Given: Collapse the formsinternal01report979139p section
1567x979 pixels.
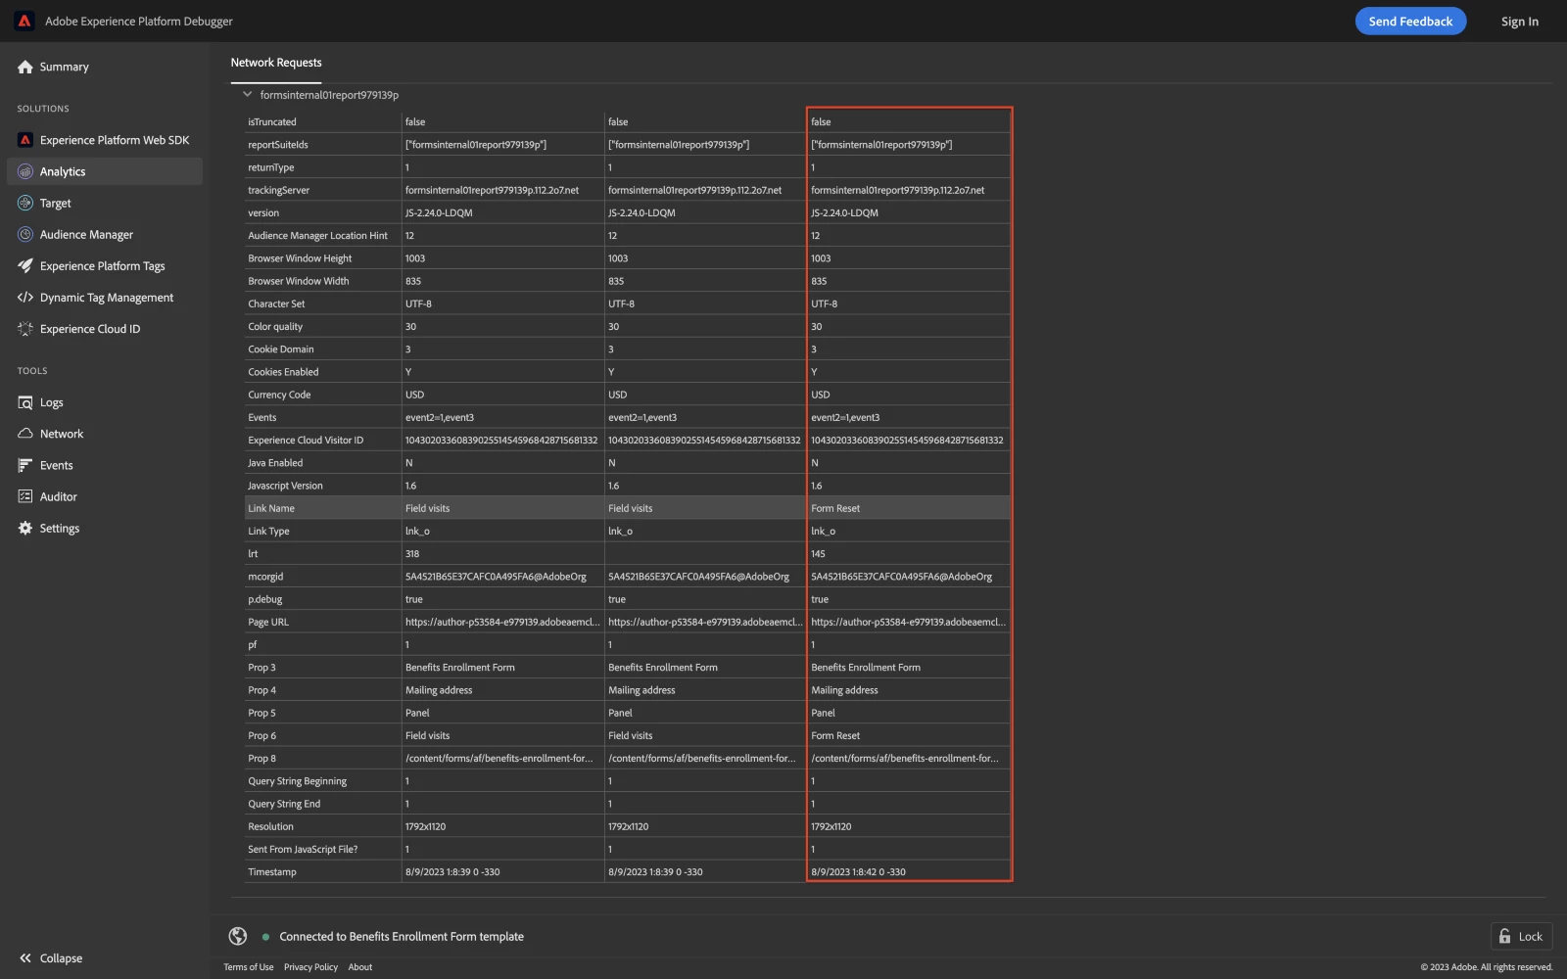Looking at the screenshot, I should (x=247, y=95).
